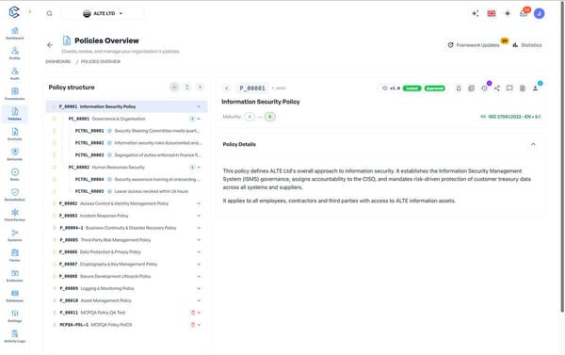The width and height of the screenshot is (565, 355).
Task: Expand P_00003 Incident Response Policy
Action: tap(199, 216)
